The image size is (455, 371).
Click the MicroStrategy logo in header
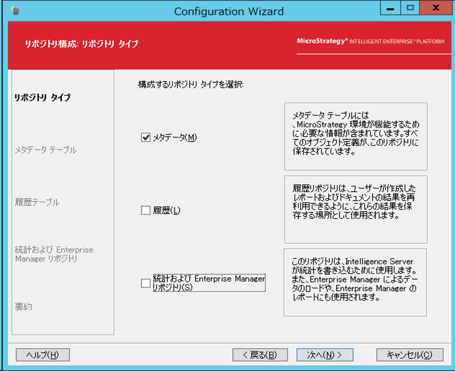point(370,41)
